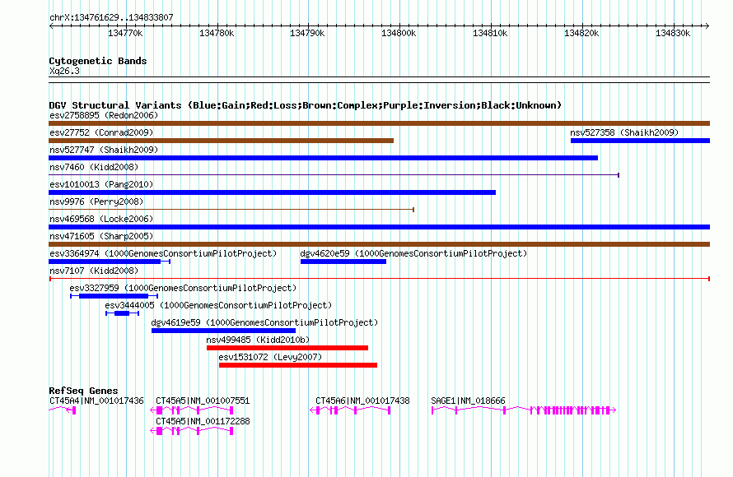Open the dgv4619e59 variant label

click(x=264, y=322)
